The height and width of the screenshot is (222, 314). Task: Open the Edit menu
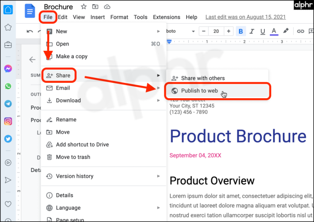click(63, 17)
